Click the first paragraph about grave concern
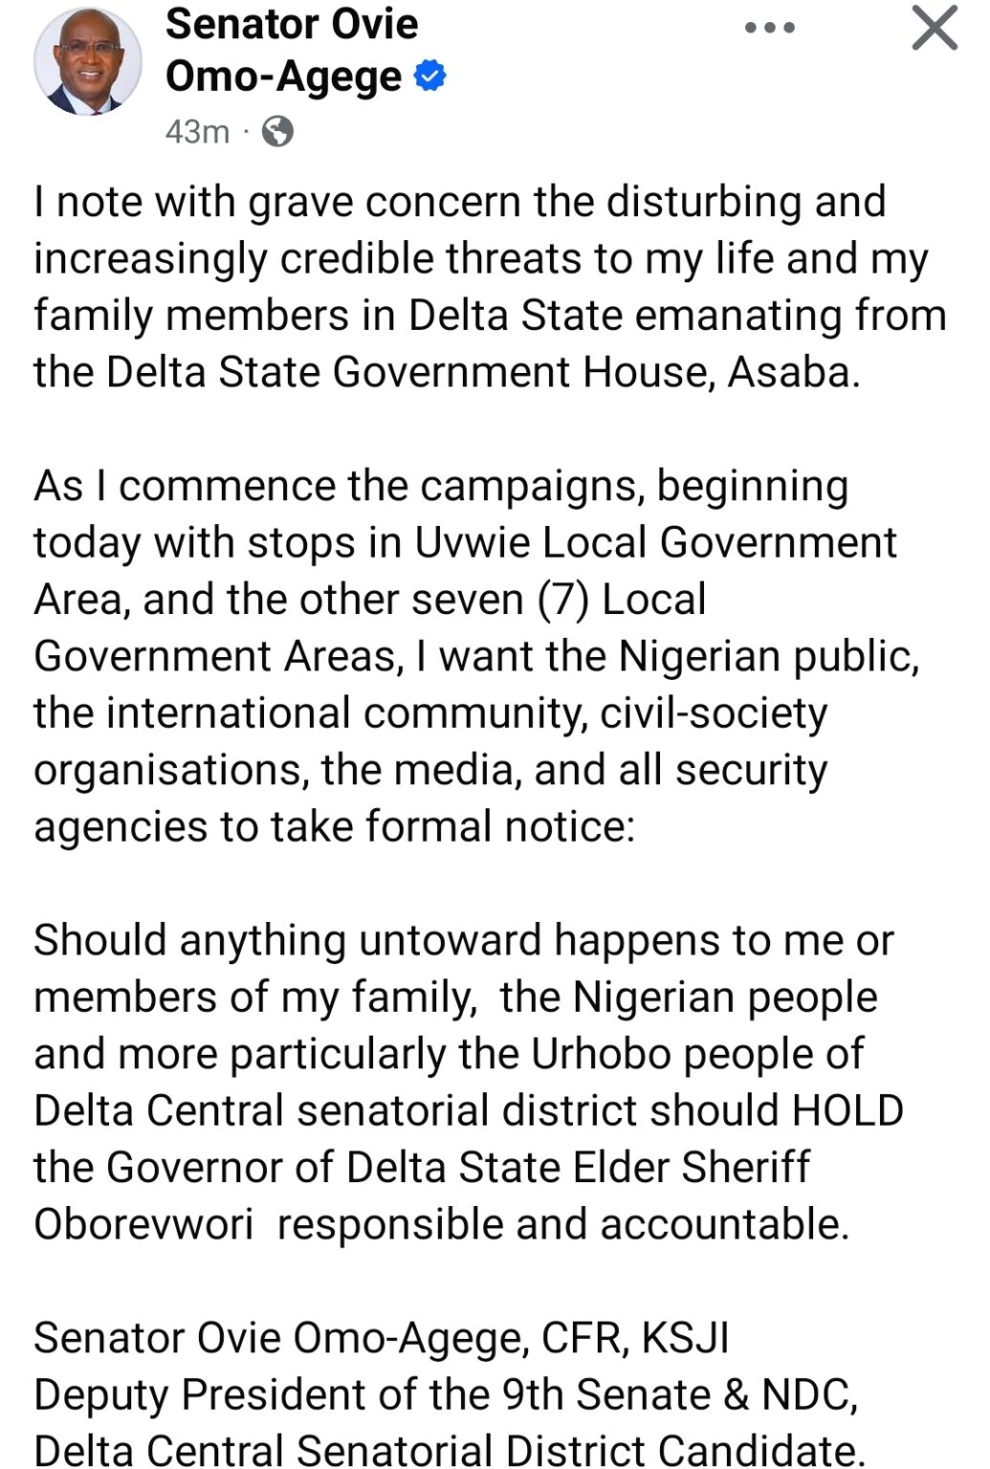 click(x=490, y=287)
